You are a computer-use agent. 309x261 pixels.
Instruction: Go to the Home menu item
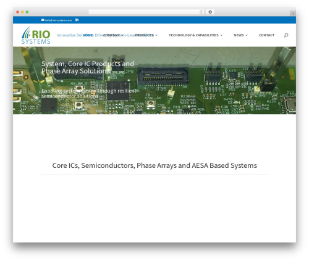tap(88, 35)
